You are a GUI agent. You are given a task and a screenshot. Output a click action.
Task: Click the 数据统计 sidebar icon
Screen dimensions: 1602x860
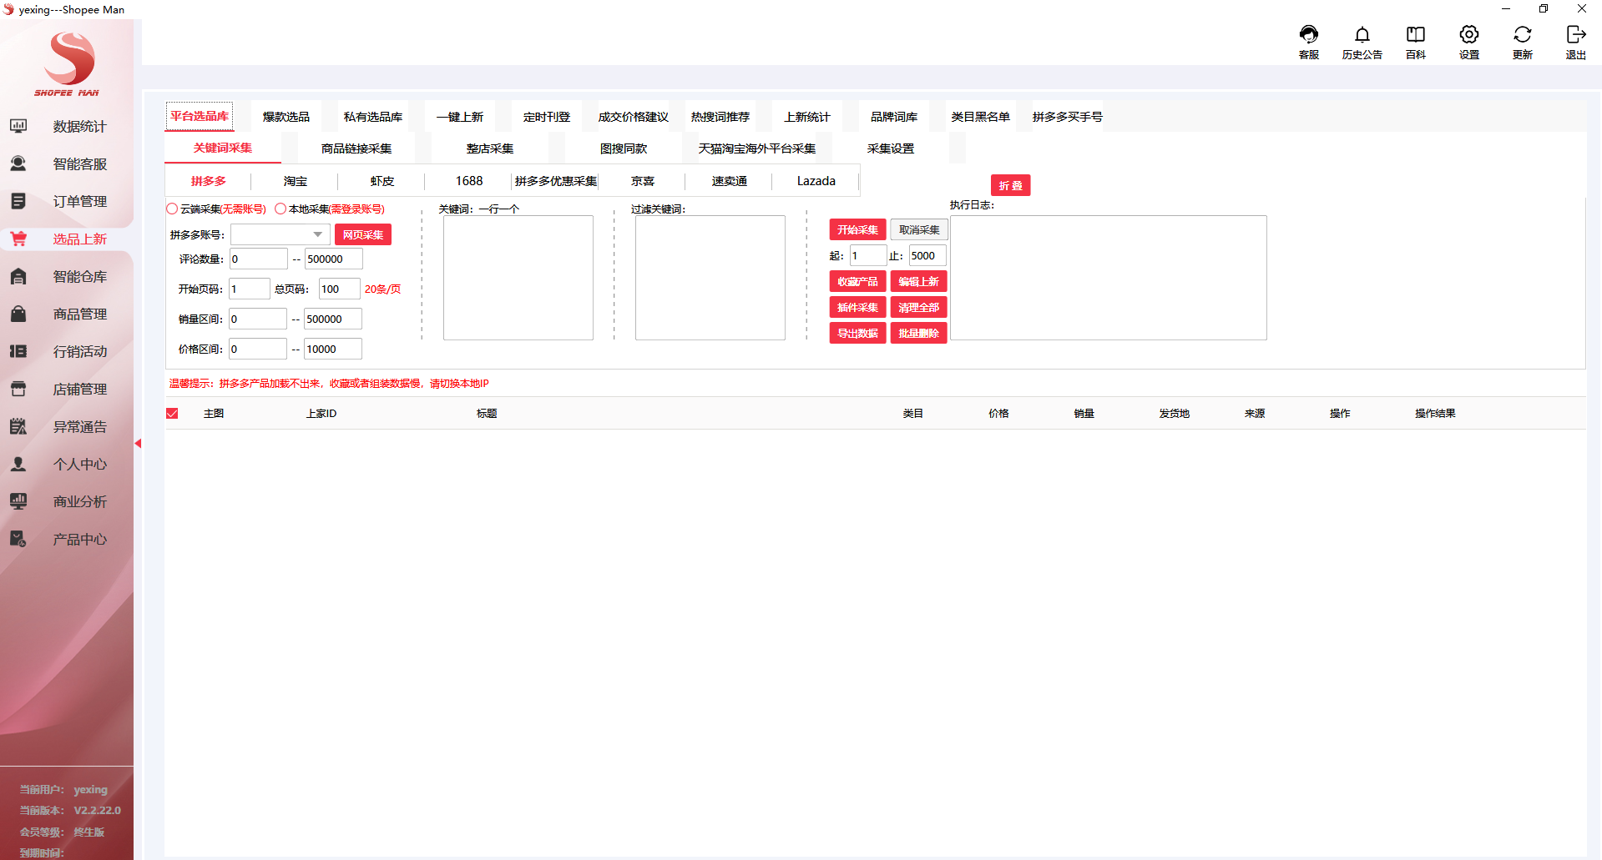point(18,126)
